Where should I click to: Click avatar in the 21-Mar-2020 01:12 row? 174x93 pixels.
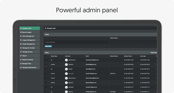[x=66, y=87]
